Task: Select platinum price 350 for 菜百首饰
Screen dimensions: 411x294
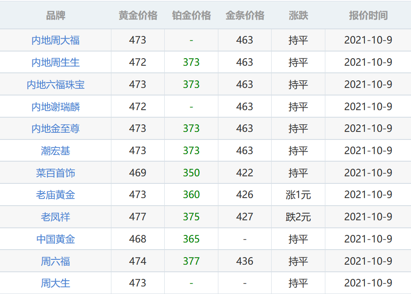Action: pos(191,173)
